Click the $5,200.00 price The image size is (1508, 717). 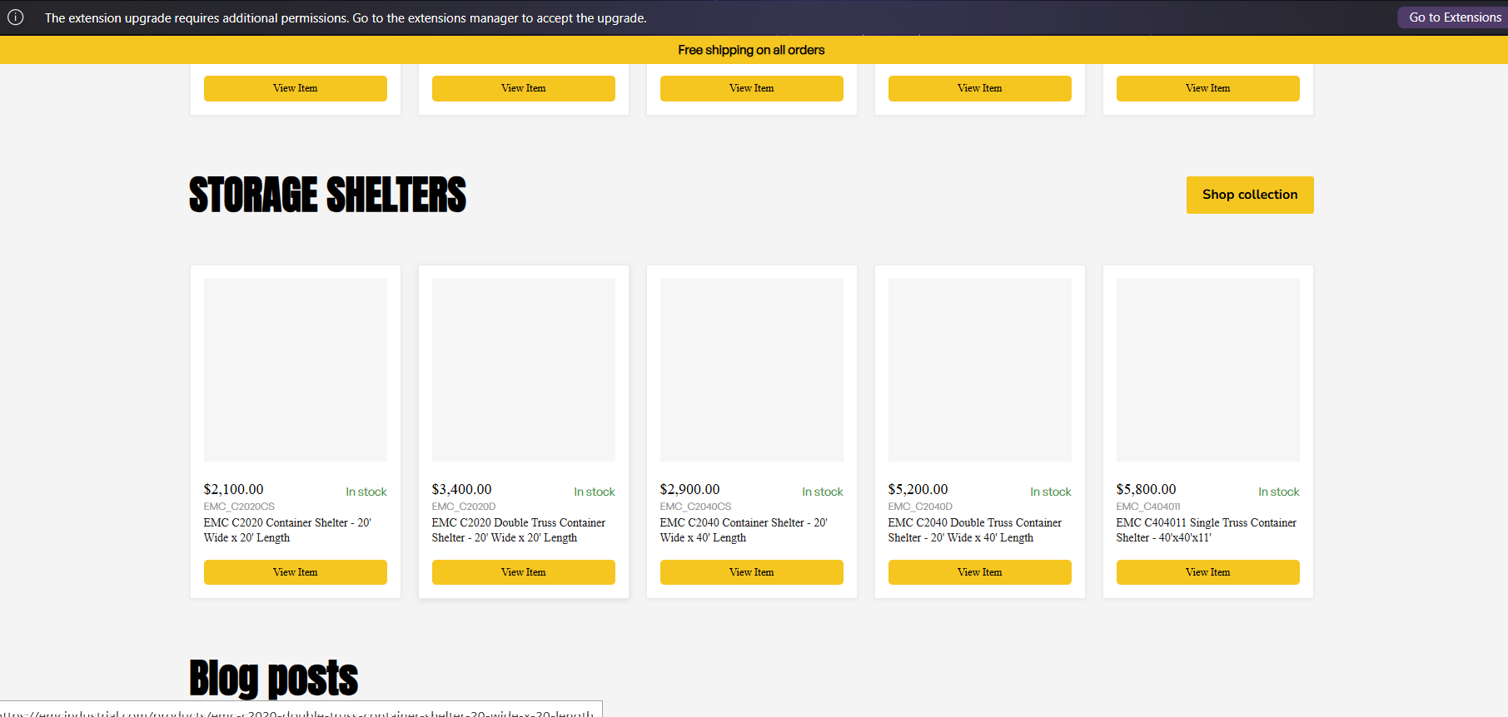[x=918, y=490]
